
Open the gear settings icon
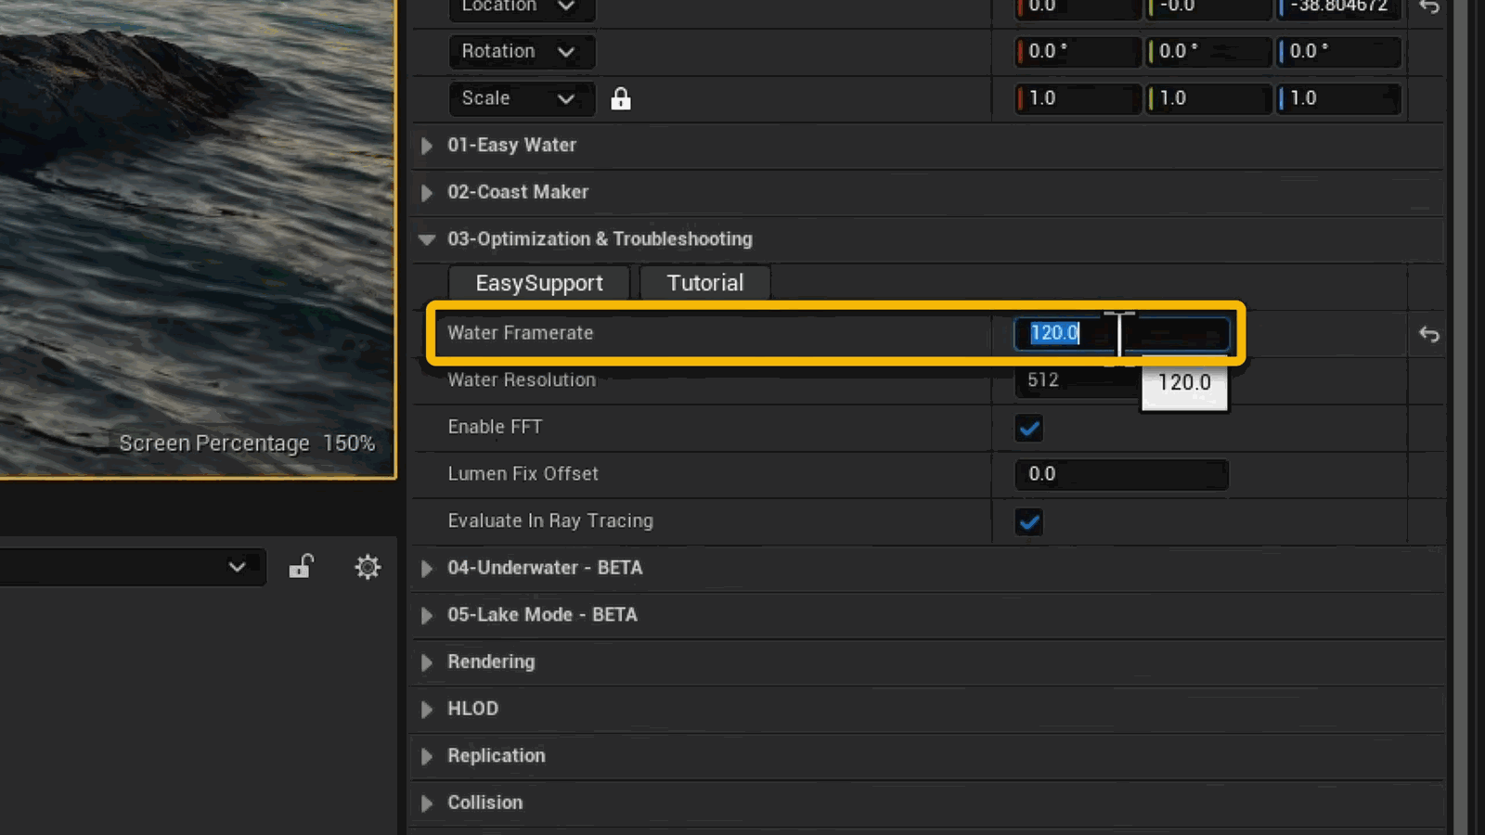368,567
